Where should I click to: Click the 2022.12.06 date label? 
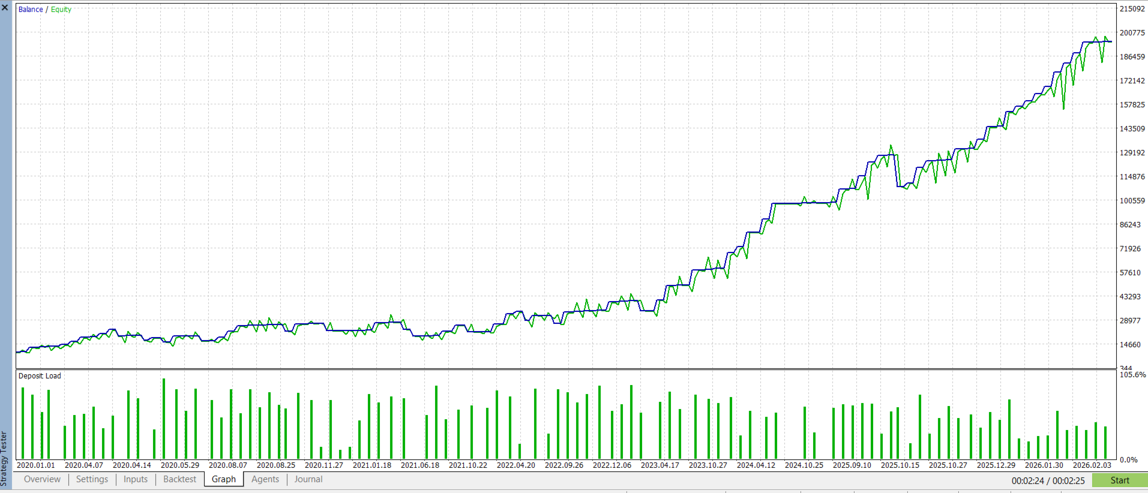pos(612,465)
